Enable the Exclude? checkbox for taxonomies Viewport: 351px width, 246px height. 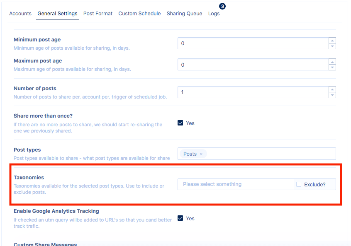tap(299, 184)
